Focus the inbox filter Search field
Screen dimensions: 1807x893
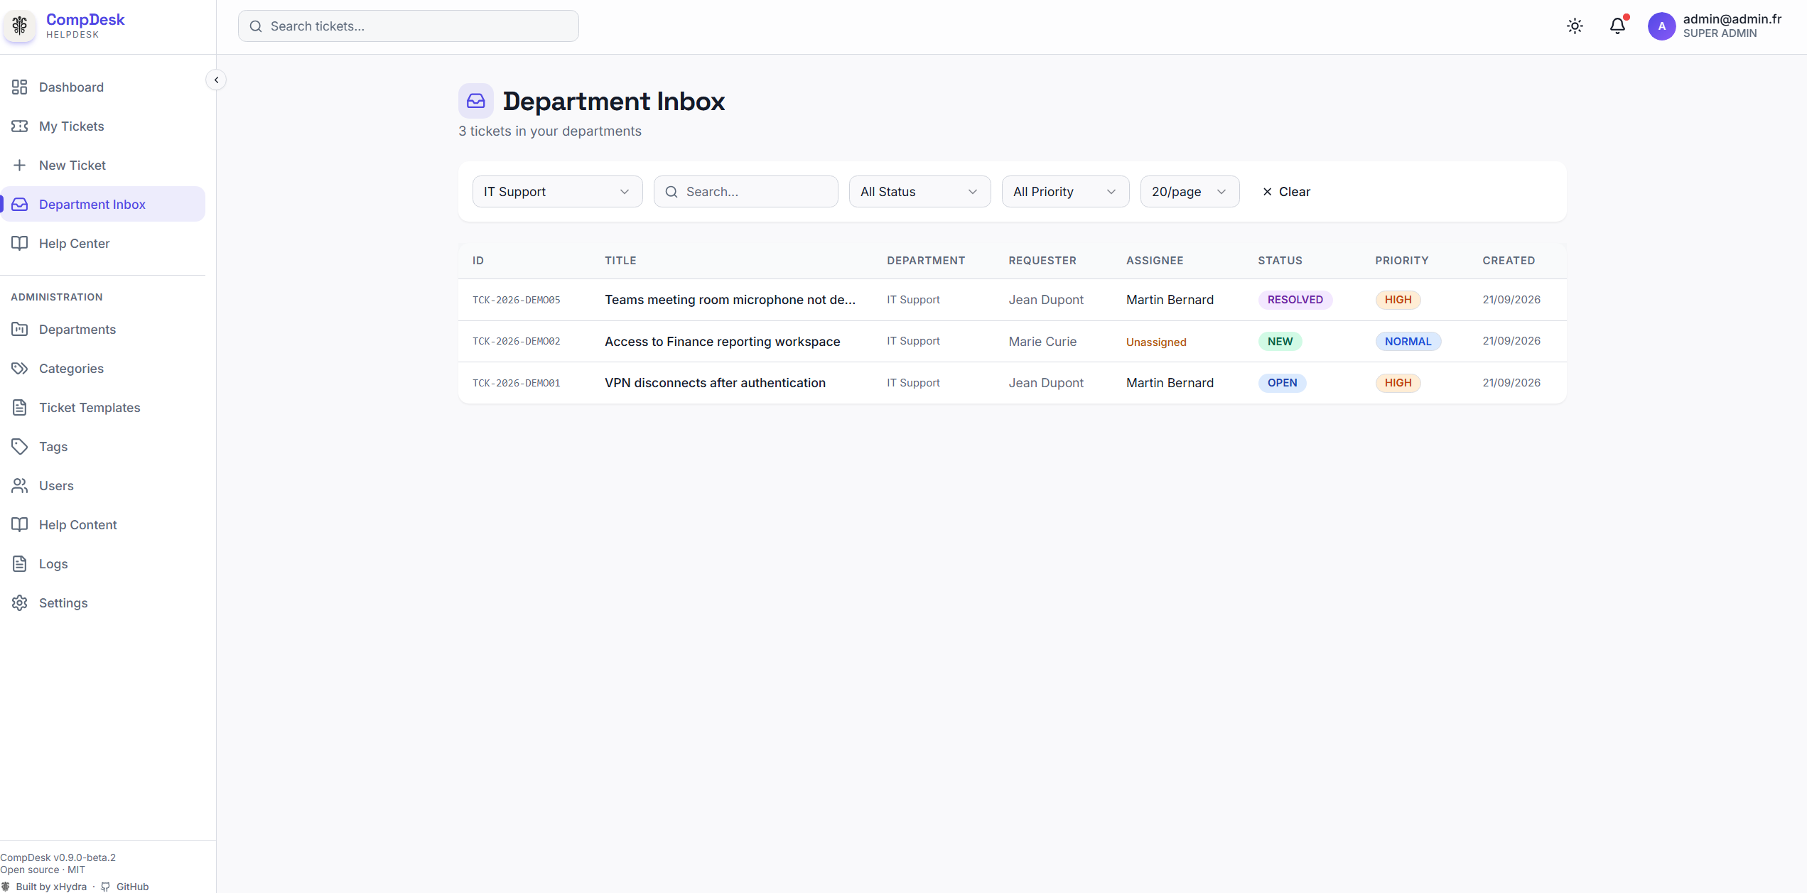click(745, 192)
